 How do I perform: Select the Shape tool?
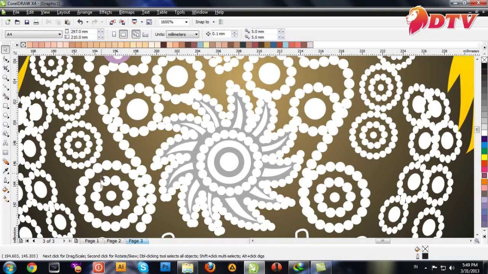click(5, 59)
